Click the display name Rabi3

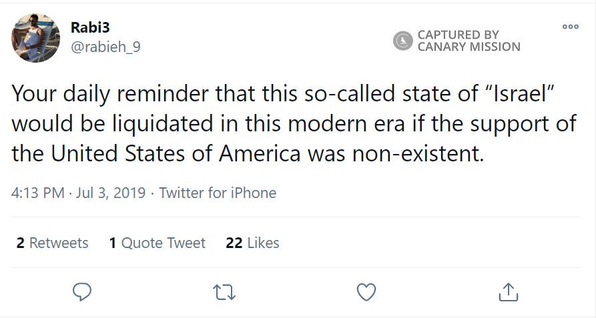tap(91, 29)
